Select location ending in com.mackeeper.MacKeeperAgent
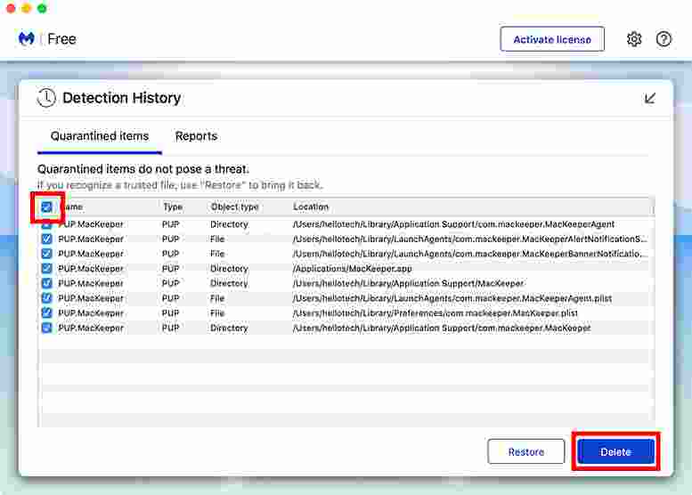Screen dimensions: 692x495 pos(453,224)
